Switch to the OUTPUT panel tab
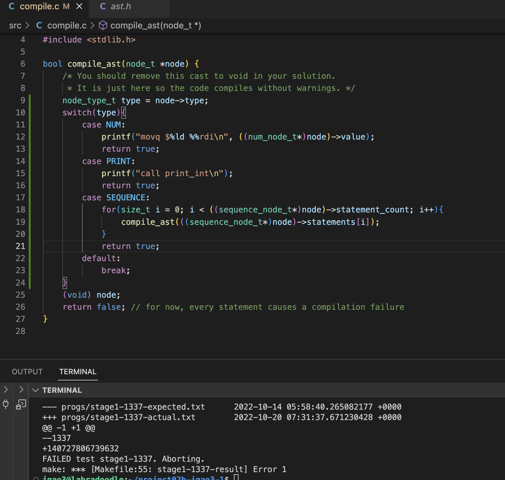The width and height of the screenshot is (505, 480). tap(27, 372)
